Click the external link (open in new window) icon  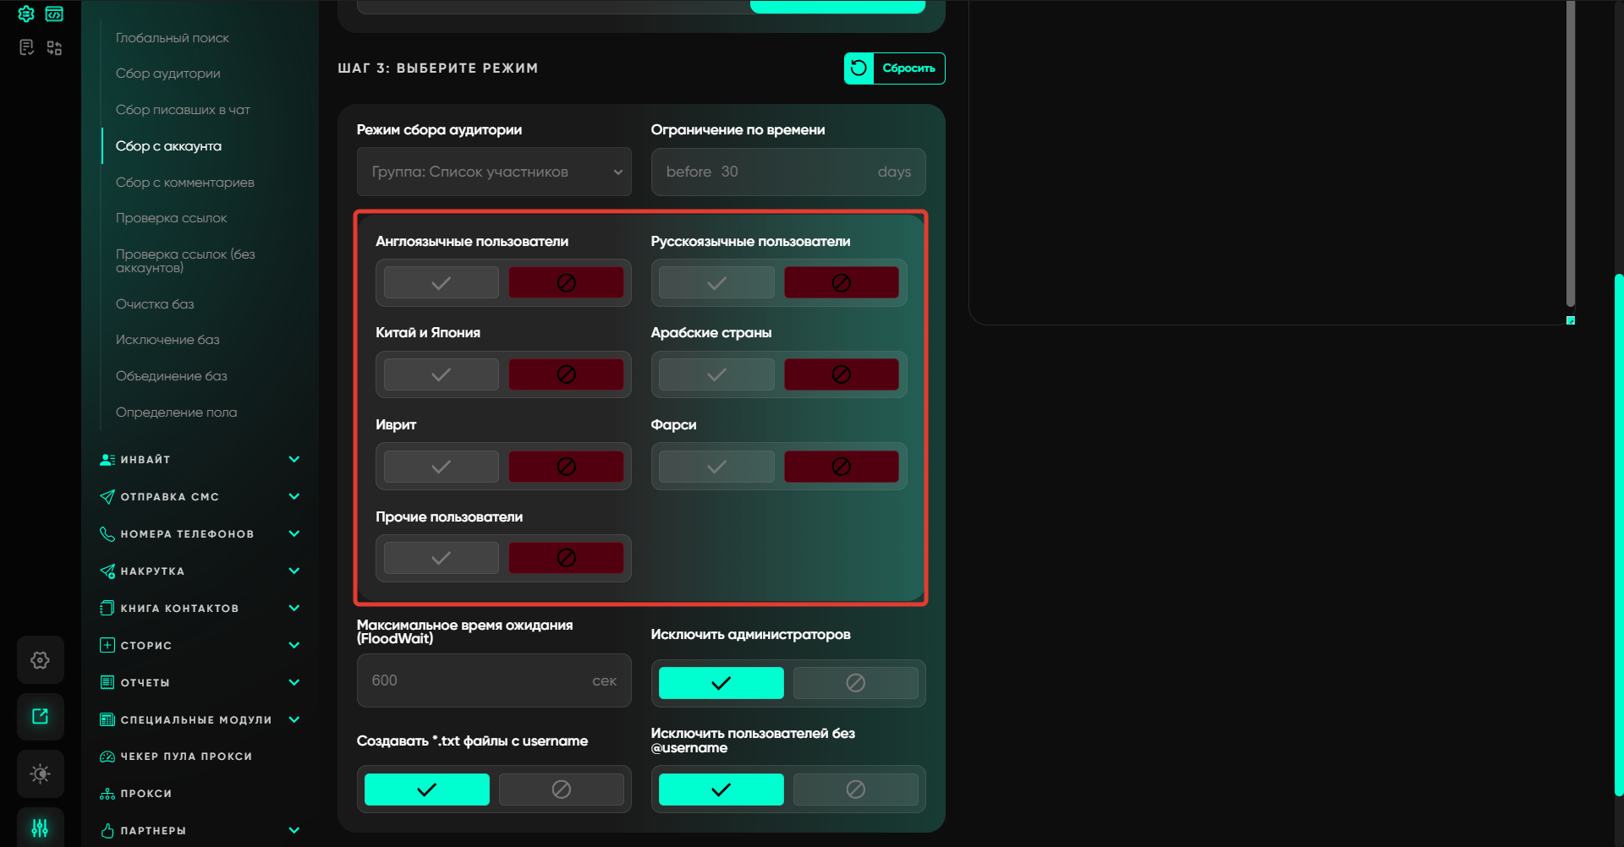(40, 717)
